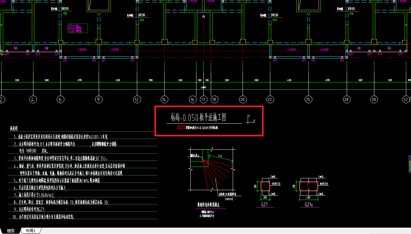The height and width of the screenshot is (234, 411).
Task: Select grid axis bubble 28
Action: 347,100
